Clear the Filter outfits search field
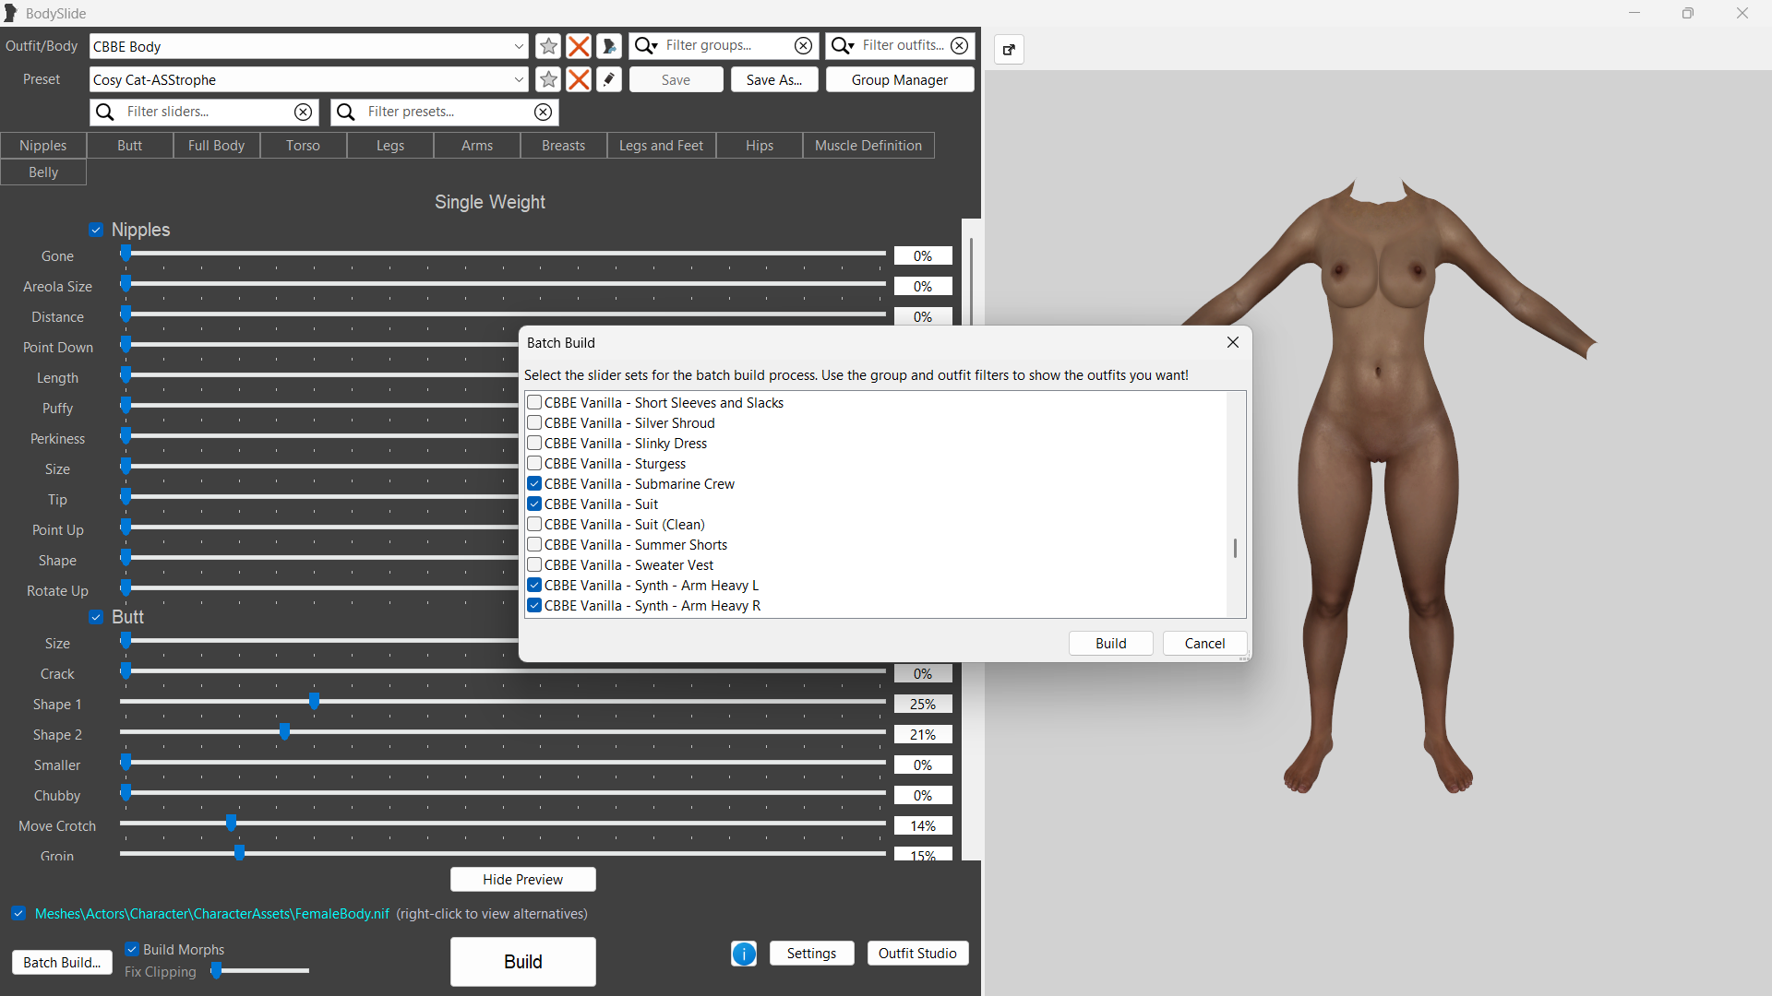 pos(960,45)
